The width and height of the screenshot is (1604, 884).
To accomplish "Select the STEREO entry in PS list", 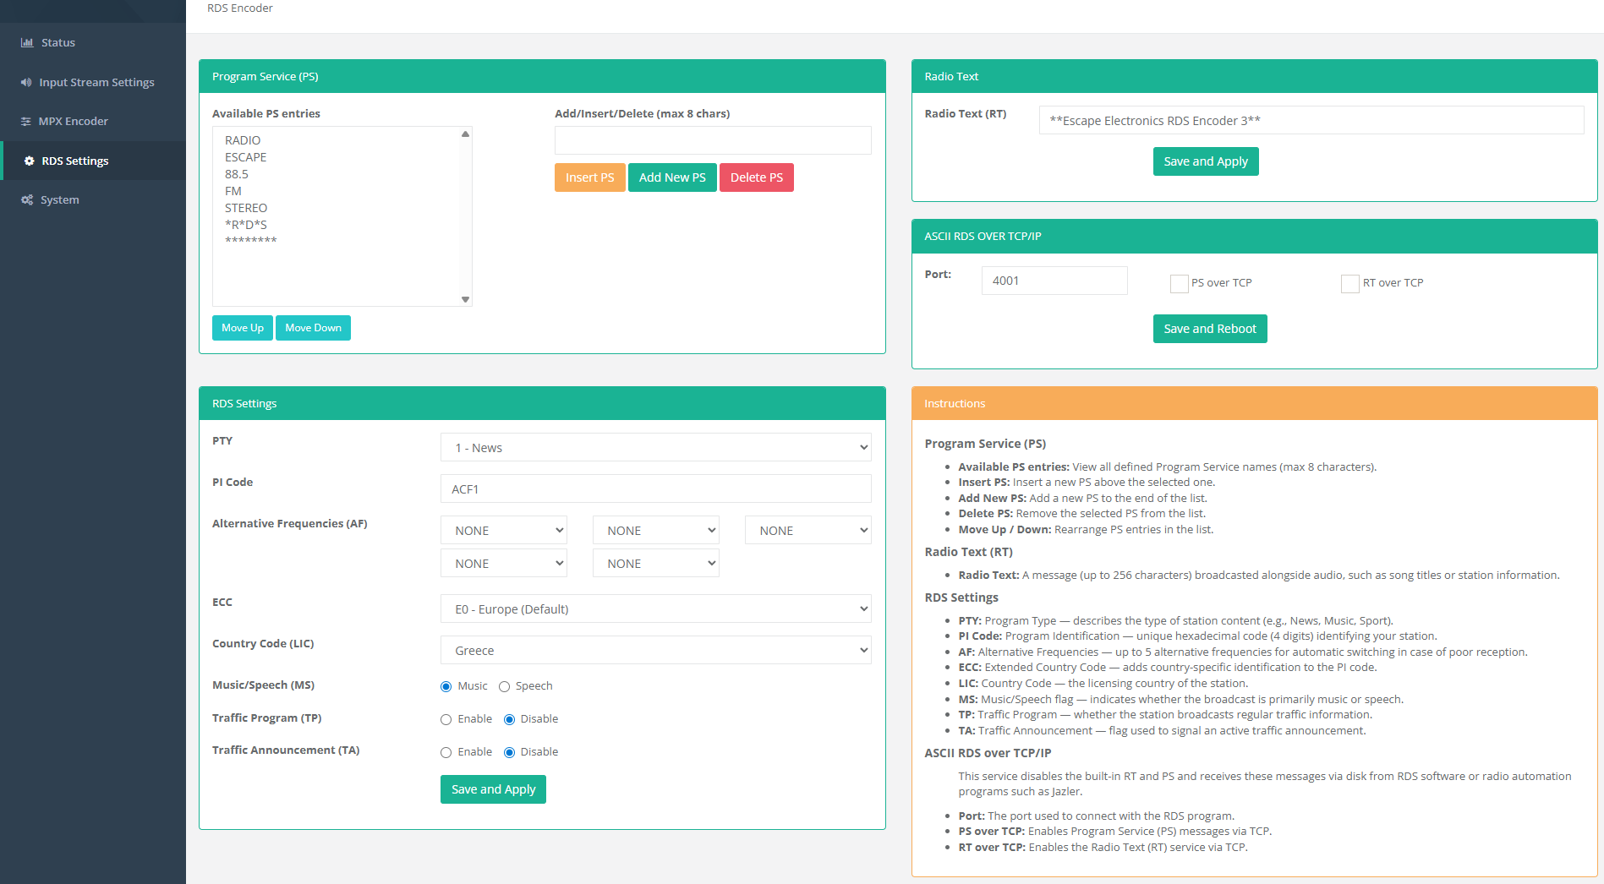I will [x=246, y=208].
